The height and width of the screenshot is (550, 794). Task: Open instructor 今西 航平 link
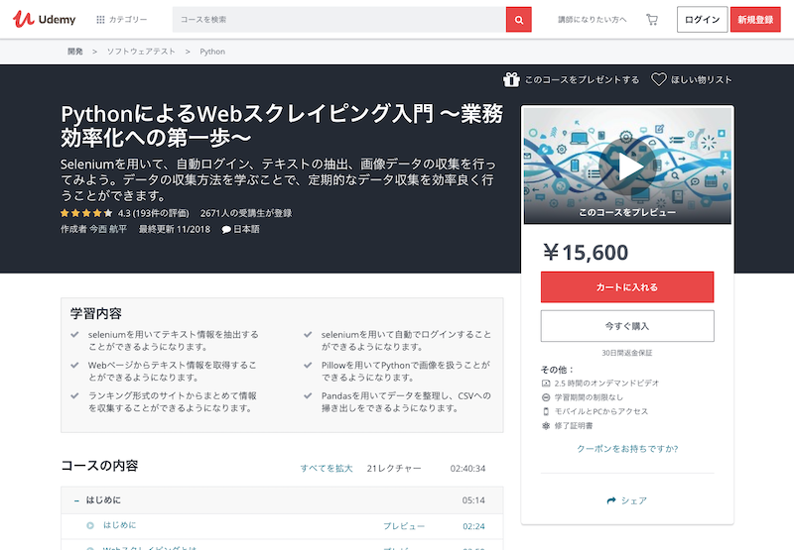(108, 229)
